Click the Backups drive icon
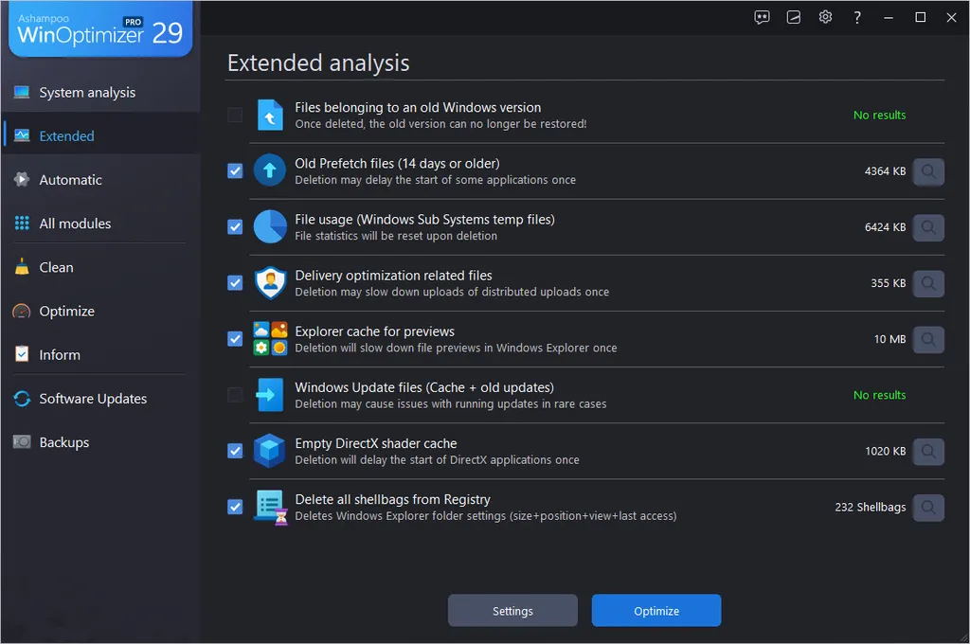970x644 pixels. (22, 441)
